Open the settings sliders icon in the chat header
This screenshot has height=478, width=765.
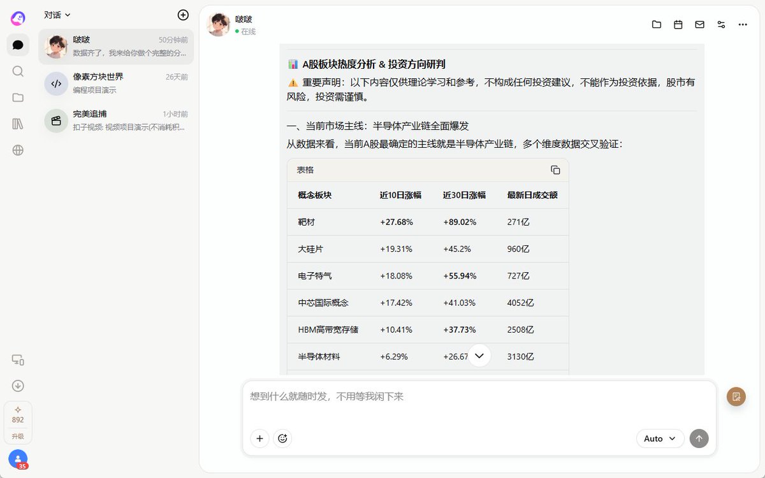pyautogui.click(x=721, y=24)
